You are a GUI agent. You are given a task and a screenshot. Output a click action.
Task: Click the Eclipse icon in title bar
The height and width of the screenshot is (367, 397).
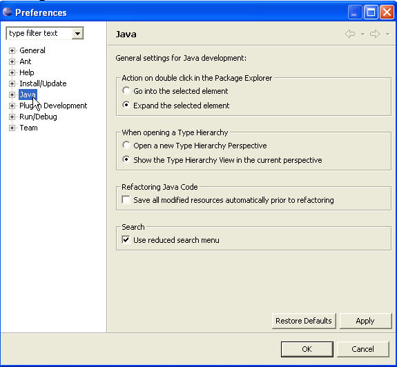(x=8, y=12)
